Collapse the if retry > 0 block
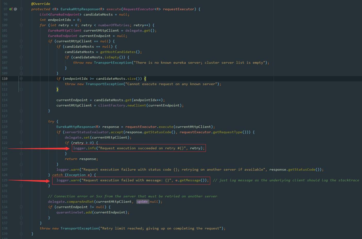Image resolution: width=362 pixels, height=239 pixels. pyautogui.click(x=21, y=143)
